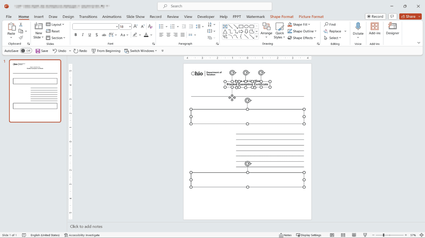Toggle align left

[x=161, y=35]
